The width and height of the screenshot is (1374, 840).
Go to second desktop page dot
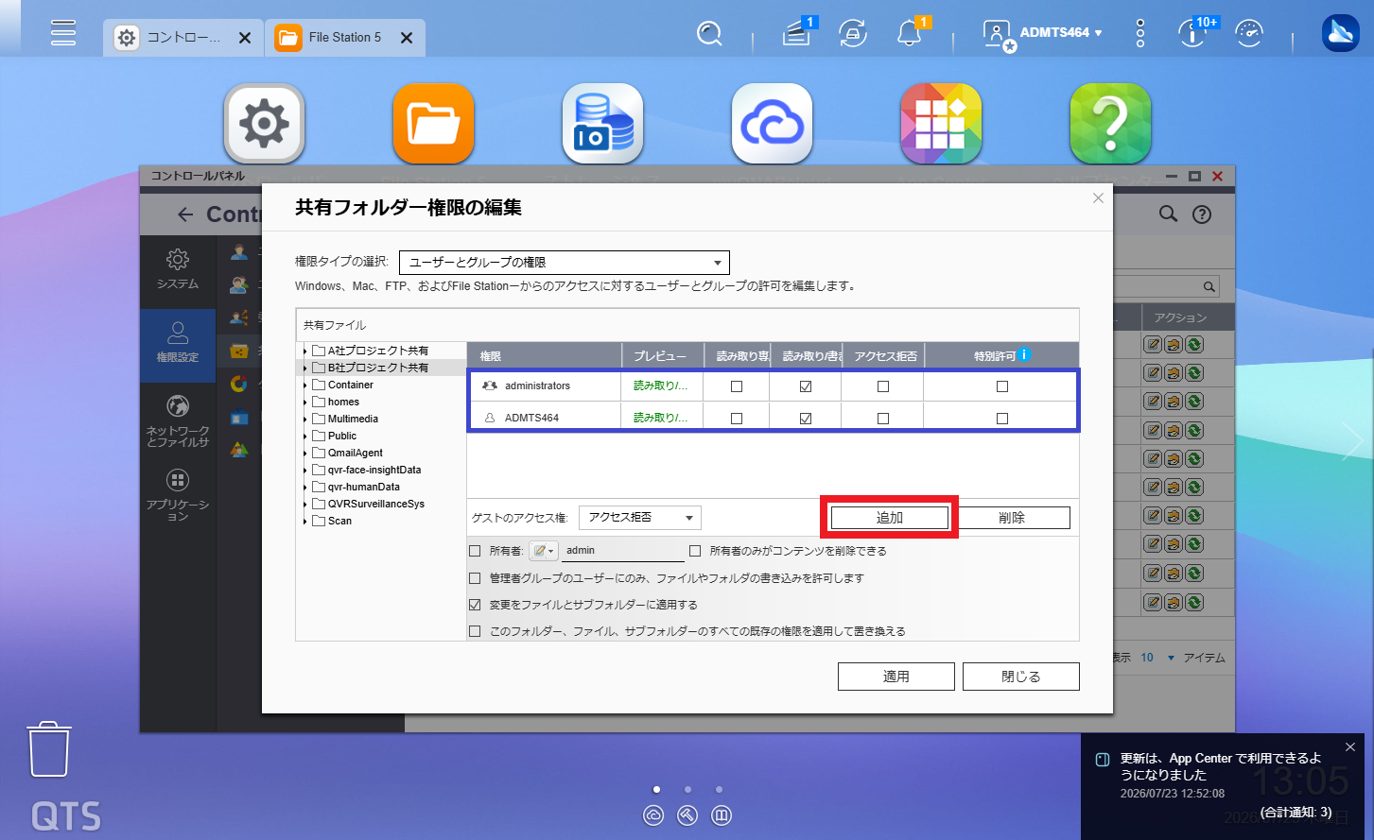(x=687, y=789)
